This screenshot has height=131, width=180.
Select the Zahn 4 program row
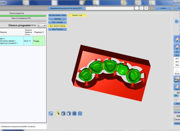pyautogui.click(x=23, y=41)
